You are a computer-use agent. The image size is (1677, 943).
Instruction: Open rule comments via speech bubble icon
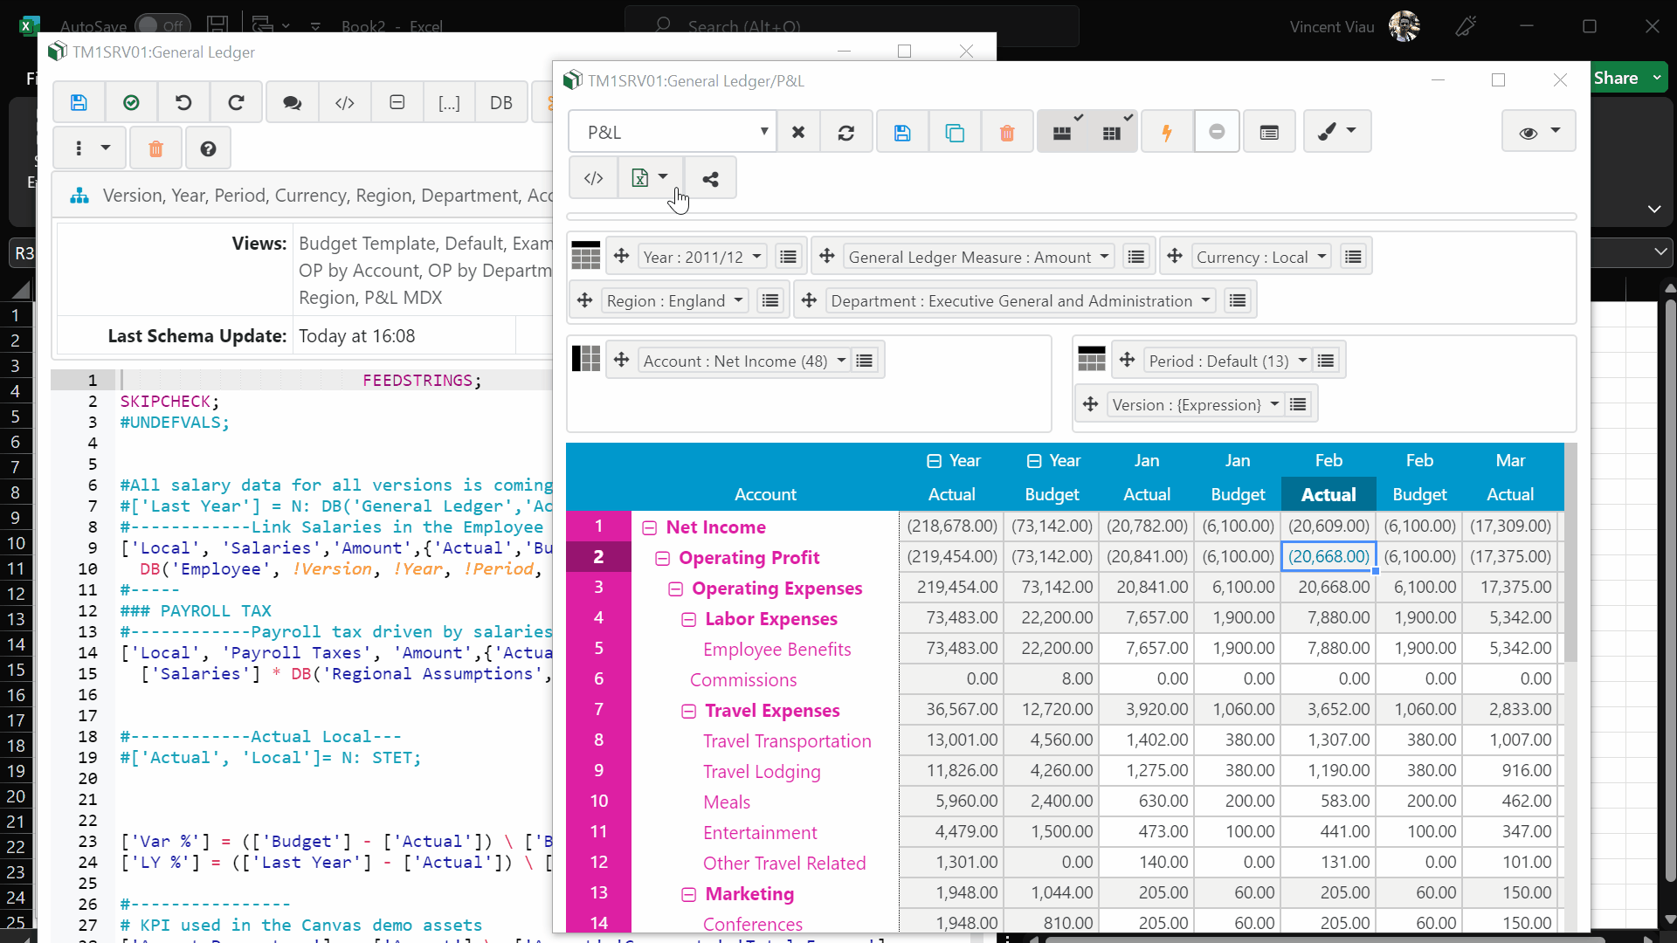coord(291,102)
